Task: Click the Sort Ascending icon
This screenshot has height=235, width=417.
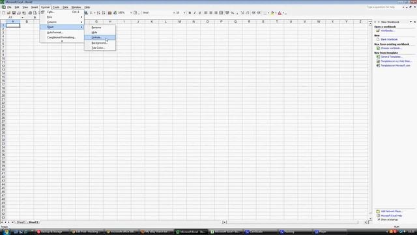Action: click(x=98, y=13)
